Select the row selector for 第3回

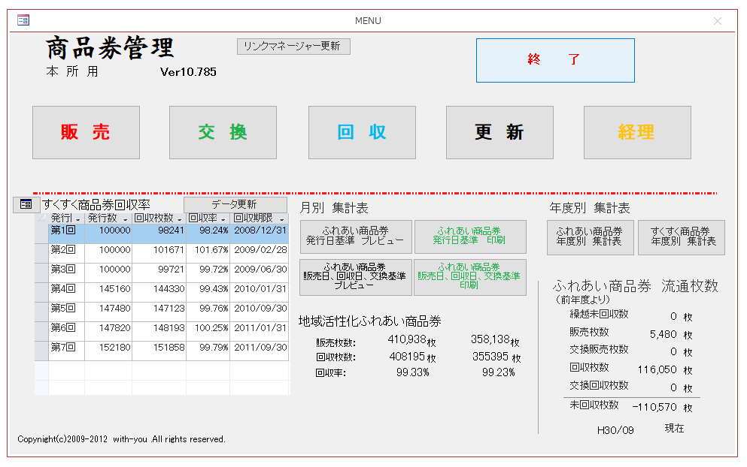point(41,269)
